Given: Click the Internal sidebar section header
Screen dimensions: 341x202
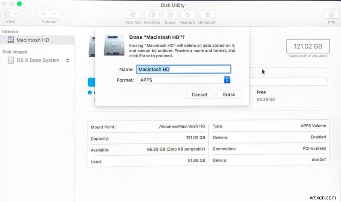Looking at the screenshot, I should [x=10, y=31].
